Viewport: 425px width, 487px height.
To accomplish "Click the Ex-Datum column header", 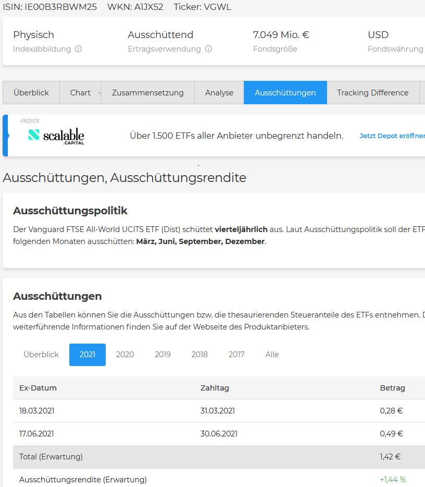I will coord(38,388).
